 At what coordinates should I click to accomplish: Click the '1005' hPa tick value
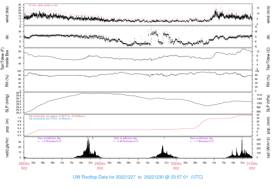coord(259,99)
